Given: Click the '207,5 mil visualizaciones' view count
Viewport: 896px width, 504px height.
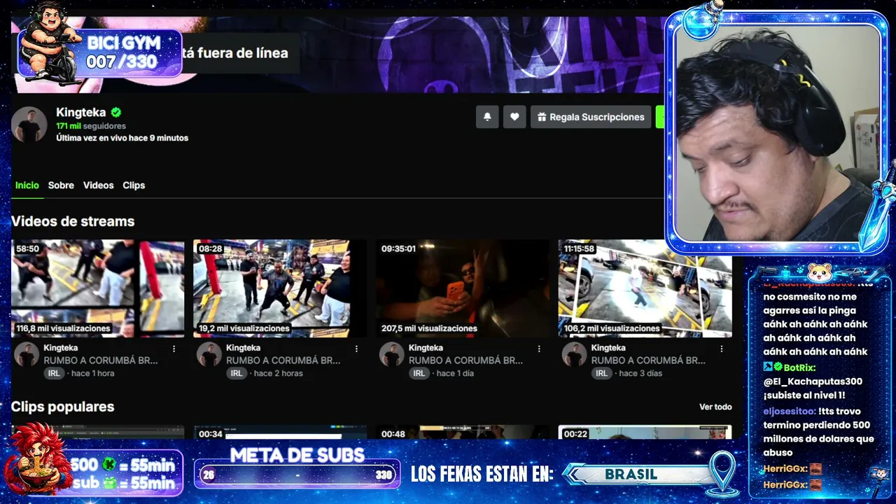Looking at the screenshot, I should coord(429,328).
